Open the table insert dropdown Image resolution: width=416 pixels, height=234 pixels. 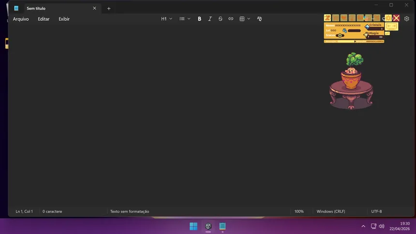(245, 19)
